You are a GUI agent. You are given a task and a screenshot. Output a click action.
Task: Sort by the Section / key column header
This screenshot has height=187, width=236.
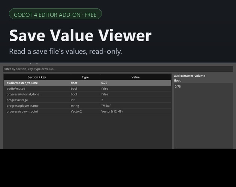[37, 77]
